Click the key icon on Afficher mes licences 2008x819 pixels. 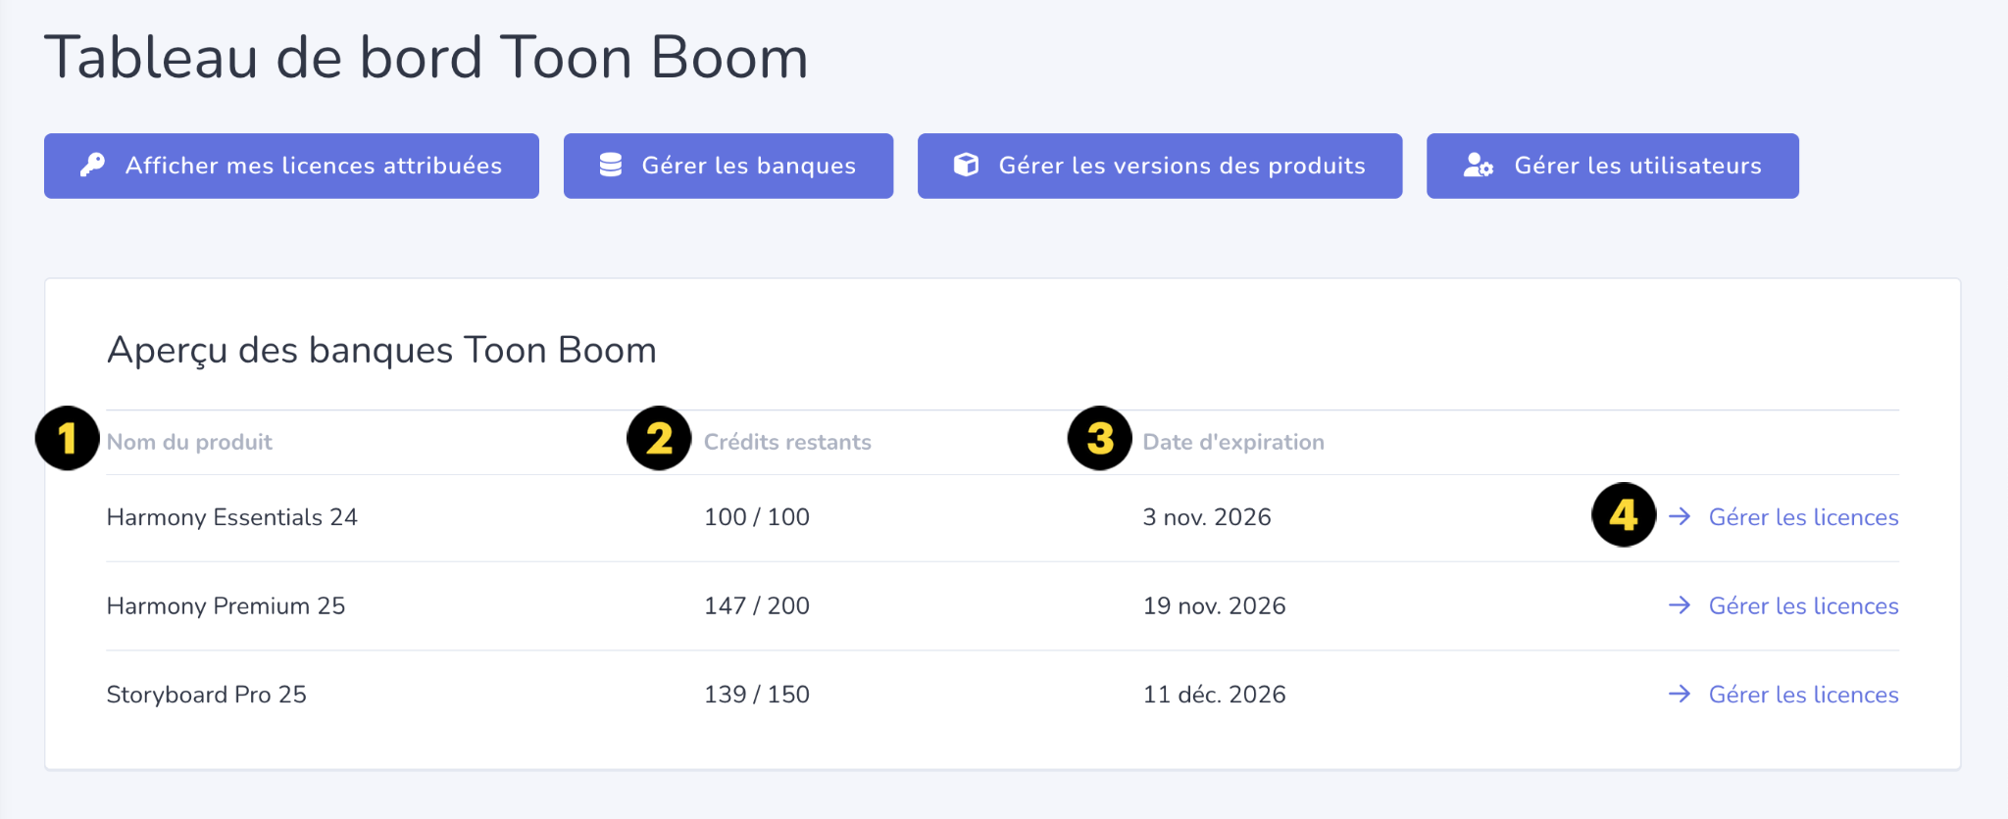[92, 165]
